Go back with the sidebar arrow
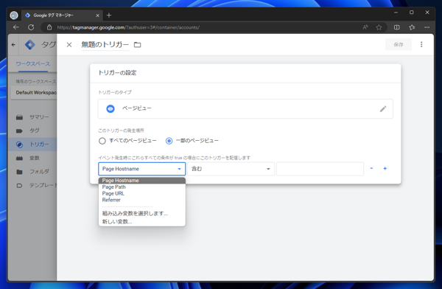Screen dimensions: 442x289 coord(13,44)
